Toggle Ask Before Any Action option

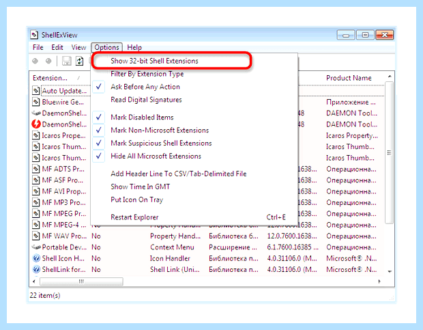point(194,87)
